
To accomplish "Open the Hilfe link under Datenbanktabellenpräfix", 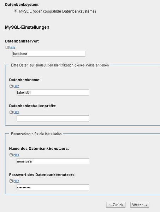I will [16, 112].
